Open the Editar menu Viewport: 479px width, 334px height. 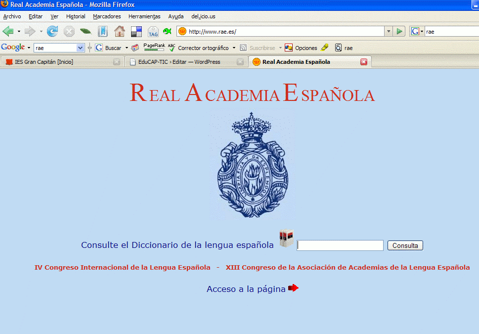tap(36, 16)
